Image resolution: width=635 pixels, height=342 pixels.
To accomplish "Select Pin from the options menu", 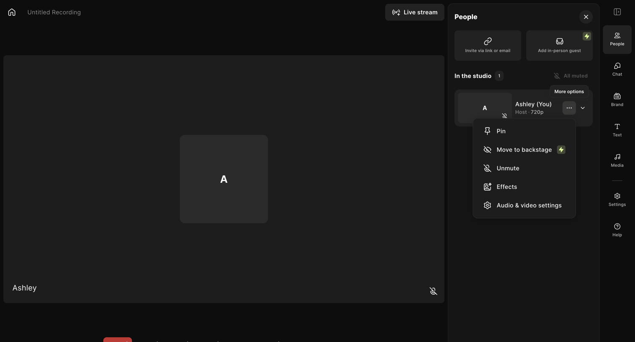I will point(524,131).
